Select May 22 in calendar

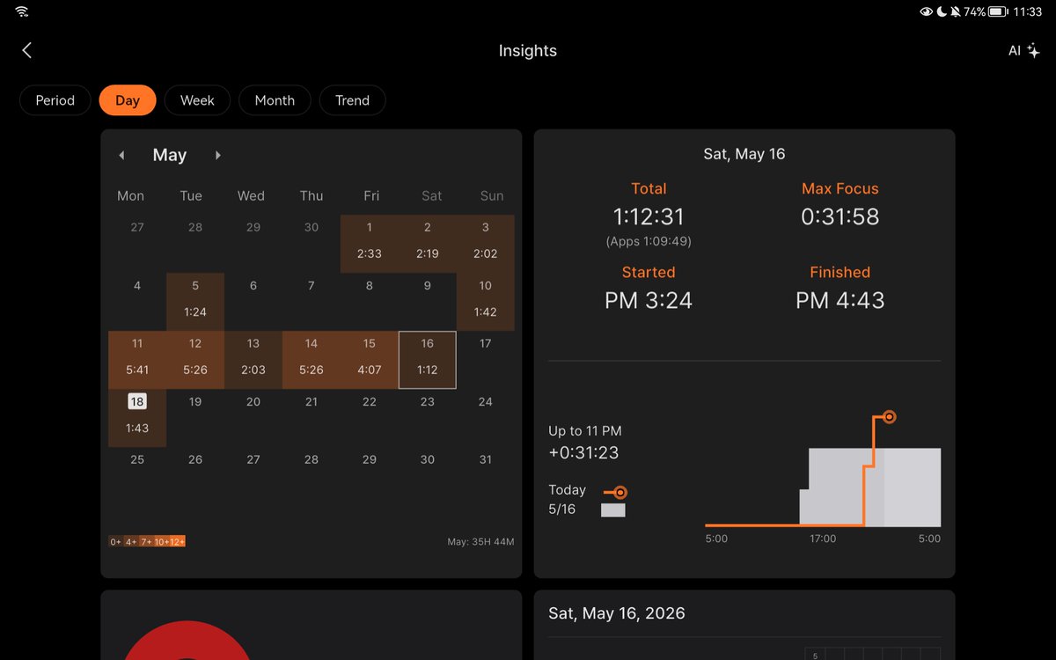[370, 418]
